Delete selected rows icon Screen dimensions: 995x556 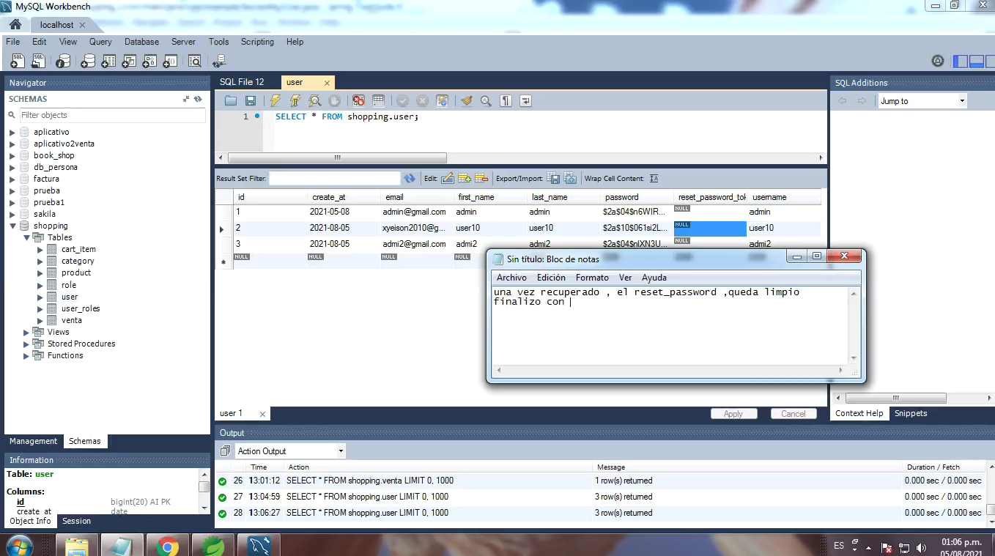click(x=481, y=178)
